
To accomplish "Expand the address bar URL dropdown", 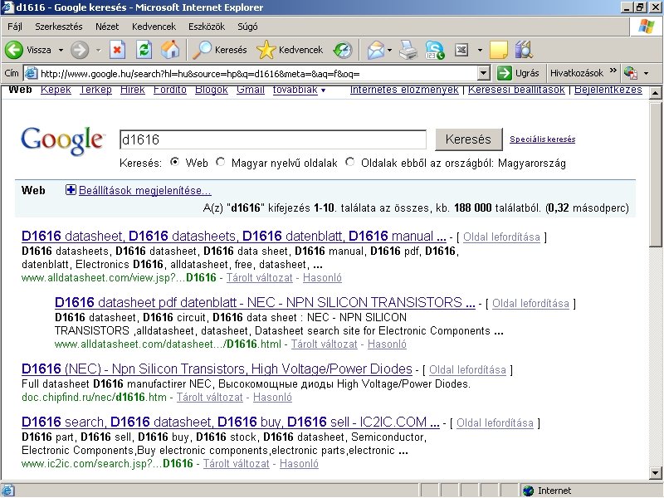I will [483, 73].
